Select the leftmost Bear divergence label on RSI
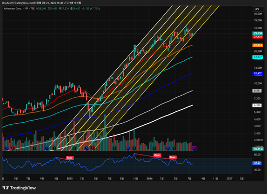Screen dimensions: 267x194 click(x=69, y=158)
